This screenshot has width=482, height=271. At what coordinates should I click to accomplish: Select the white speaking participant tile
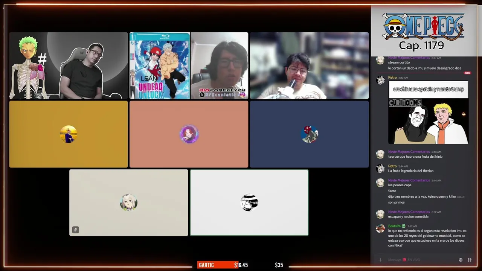pos(249,203)
